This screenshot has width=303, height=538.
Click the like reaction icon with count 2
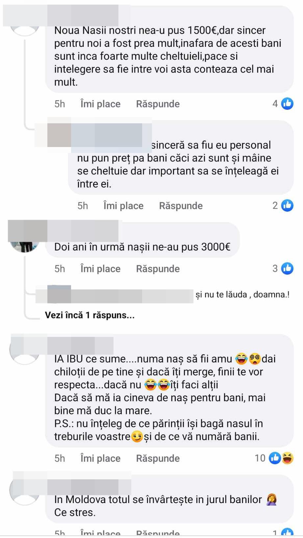pyautogui.click(x=287, y=206)
